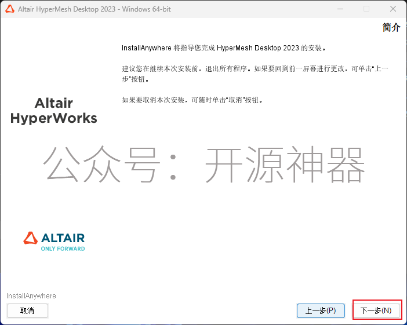The height and width of the screenshot is (325, 407).
Task: Click the Altair HyperWorks heading text
Action: tap(54, 111)
